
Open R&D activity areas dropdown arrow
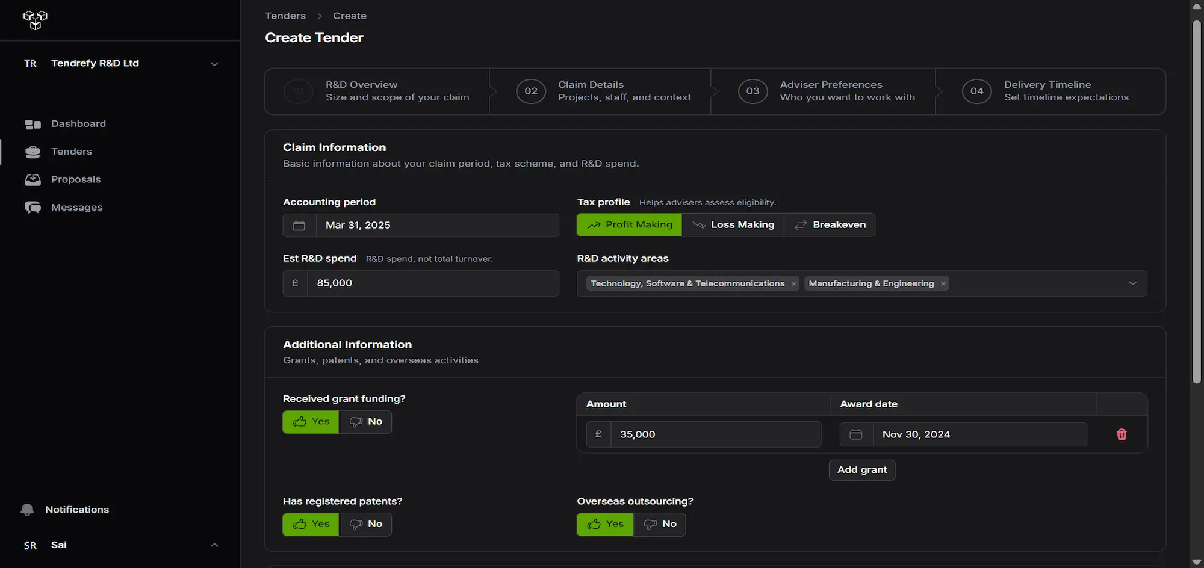[1133, 283]
